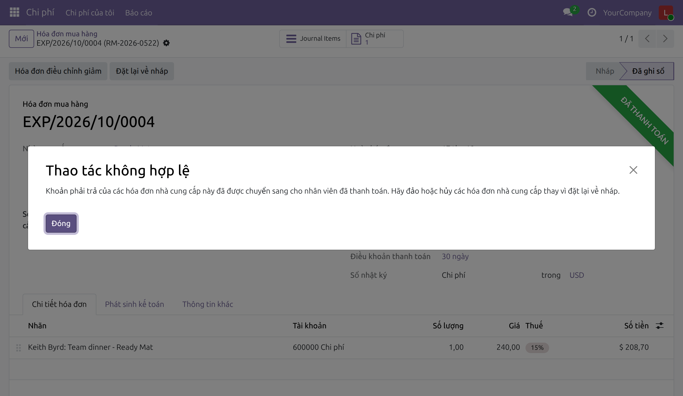Go to next record arrow

pyautogui.click(x=665, y=38)
